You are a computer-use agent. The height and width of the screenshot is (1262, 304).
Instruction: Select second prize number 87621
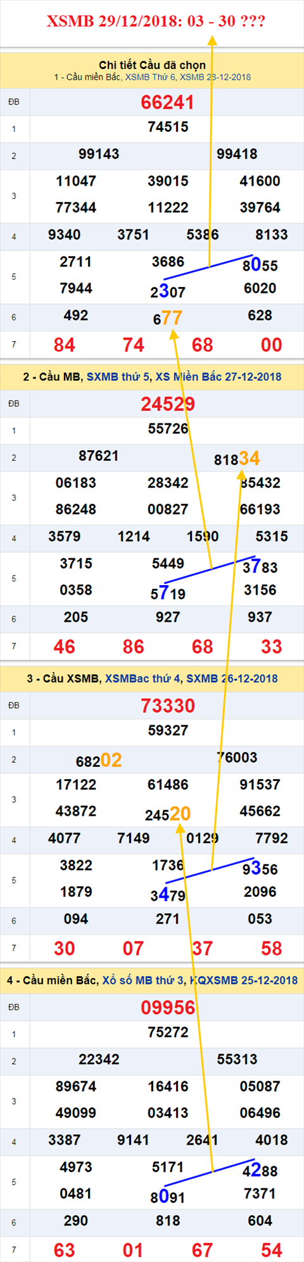pos(99,456)
